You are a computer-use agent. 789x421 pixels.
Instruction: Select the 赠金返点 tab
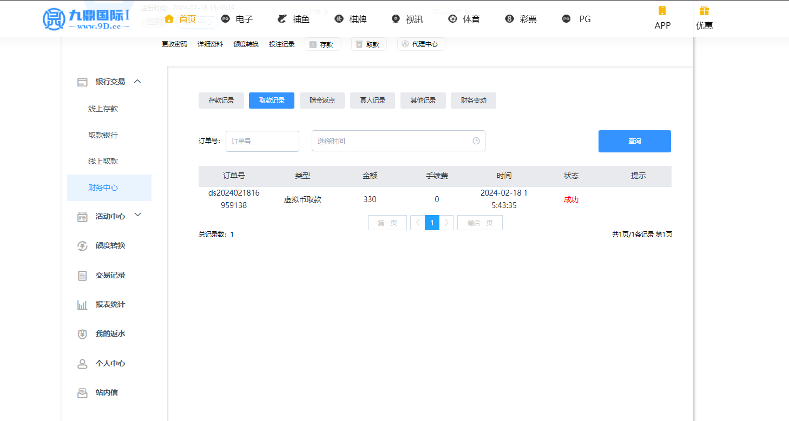point(322,101)
